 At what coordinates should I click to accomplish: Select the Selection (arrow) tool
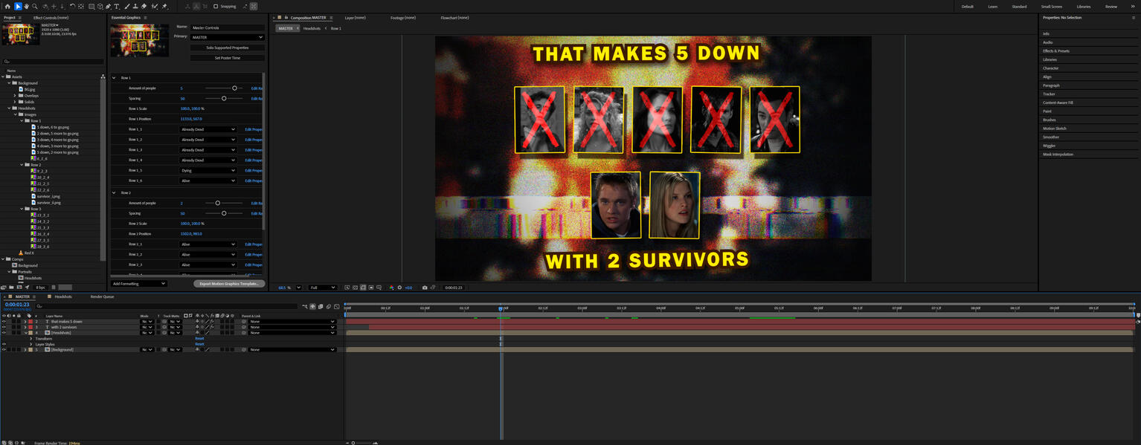click(x=18, y=6)
